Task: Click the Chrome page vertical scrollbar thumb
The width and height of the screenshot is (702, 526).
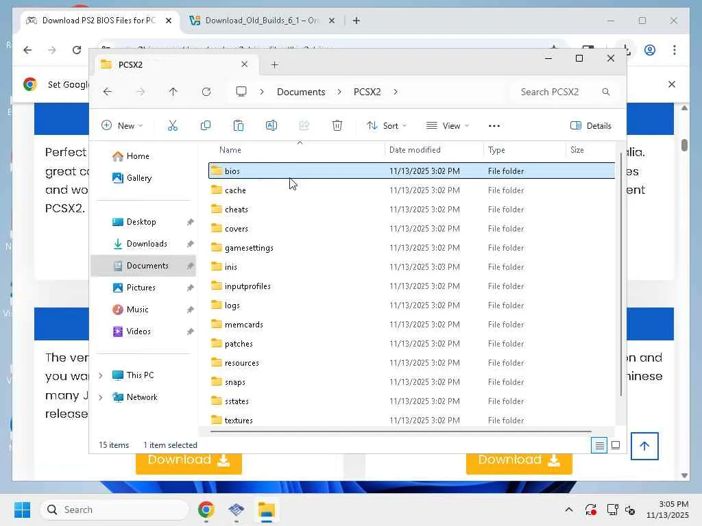Action: 684,145
